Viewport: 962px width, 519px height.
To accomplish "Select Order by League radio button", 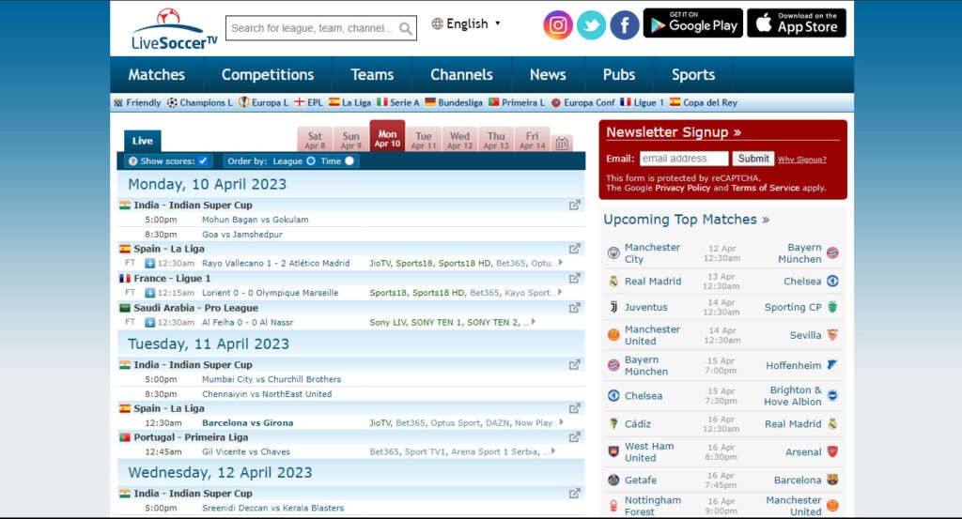I will tap(311, 161).
